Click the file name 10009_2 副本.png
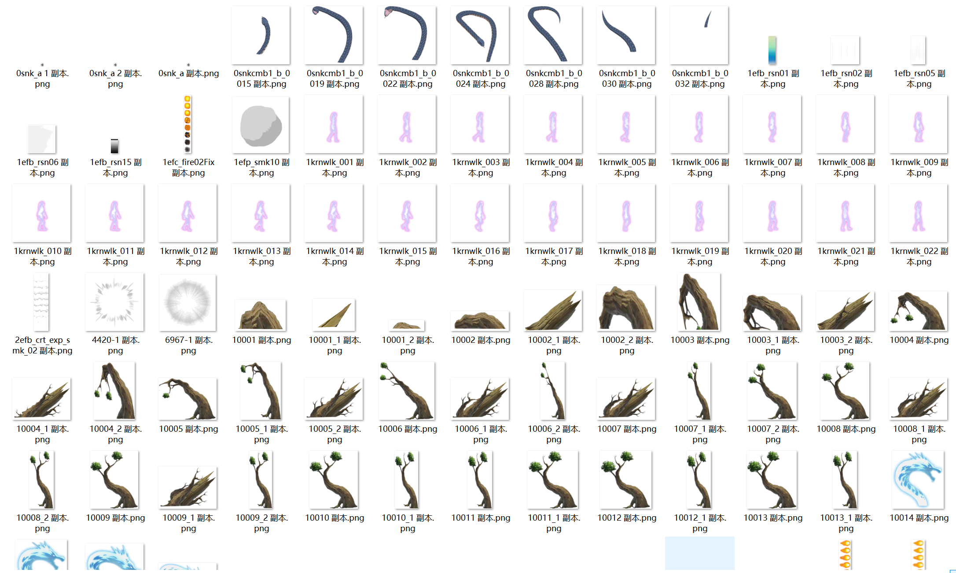Viewport: 956px width, 573px height. point(261,523)
